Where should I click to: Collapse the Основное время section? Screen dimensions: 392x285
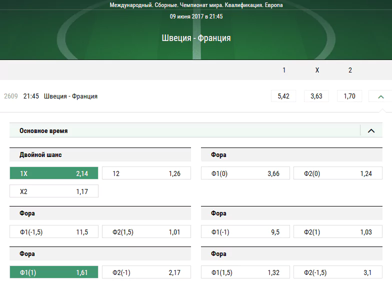point(371,131)
